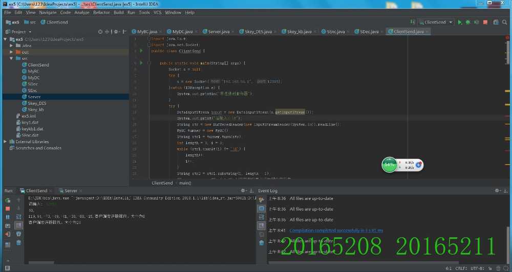Select ClientSend tab in Run panel
This screenshot has height=272, width=512.
pyautogui.click(x=36, y=191)
